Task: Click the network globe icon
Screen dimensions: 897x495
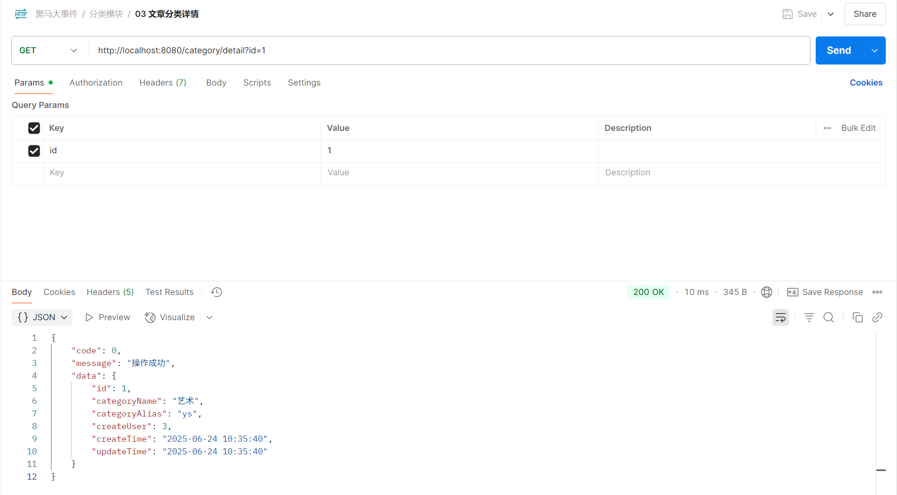Action: pyautogui.click(x=766, y=292)
